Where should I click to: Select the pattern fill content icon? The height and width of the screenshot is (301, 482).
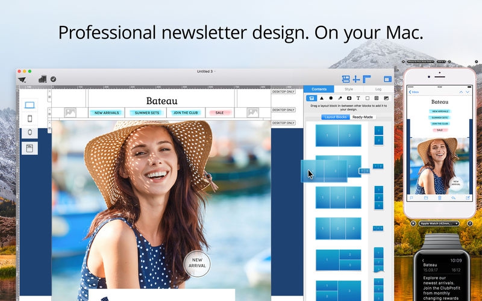377,98
